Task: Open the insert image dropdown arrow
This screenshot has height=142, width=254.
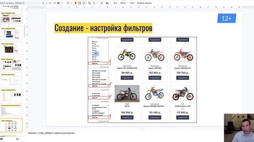Action: [86, 3]
